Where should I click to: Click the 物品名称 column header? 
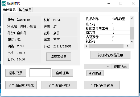coord(98,19)
